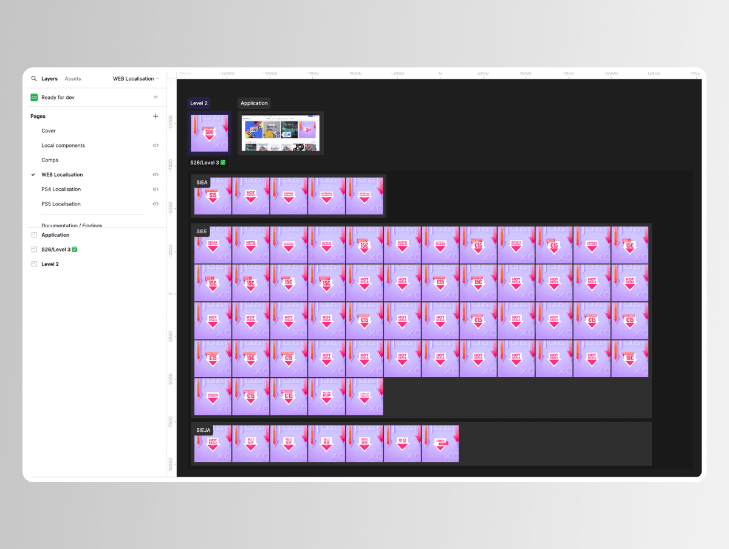The image size is (729, 549).
Task: Open the PS4 Localisation page
Action: pyautogui.click(x=61, y=189)
